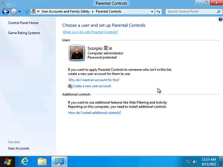Click Create a new user account
This screenshot has width=223, height=167.
point(91,86)
